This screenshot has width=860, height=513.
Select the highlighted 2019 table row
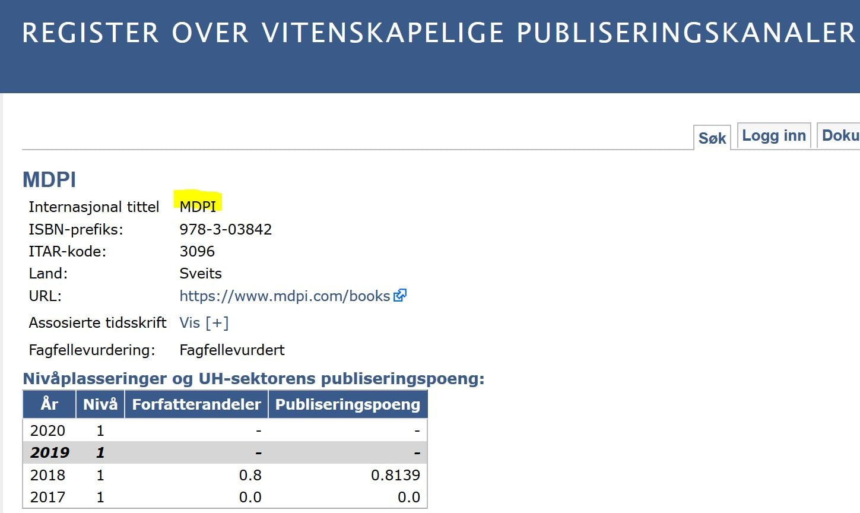[x=224, y=452]
